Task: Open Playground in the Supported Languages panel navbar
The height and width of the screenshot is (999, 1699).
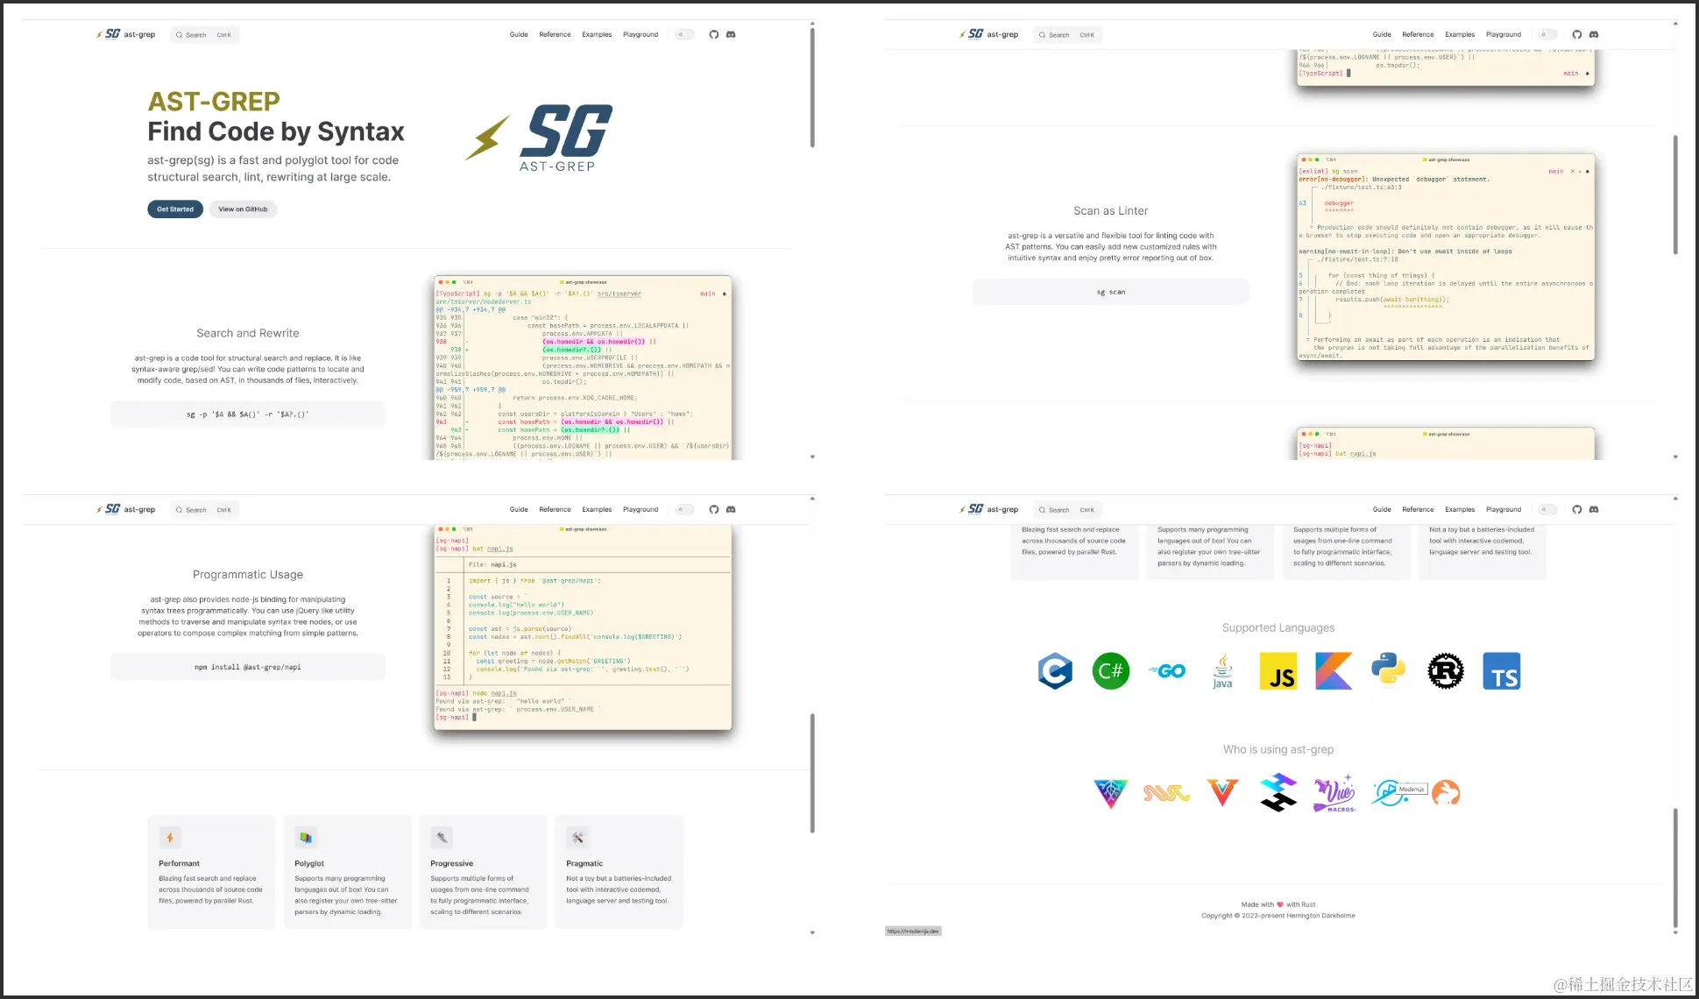Action: [1504, 510]
